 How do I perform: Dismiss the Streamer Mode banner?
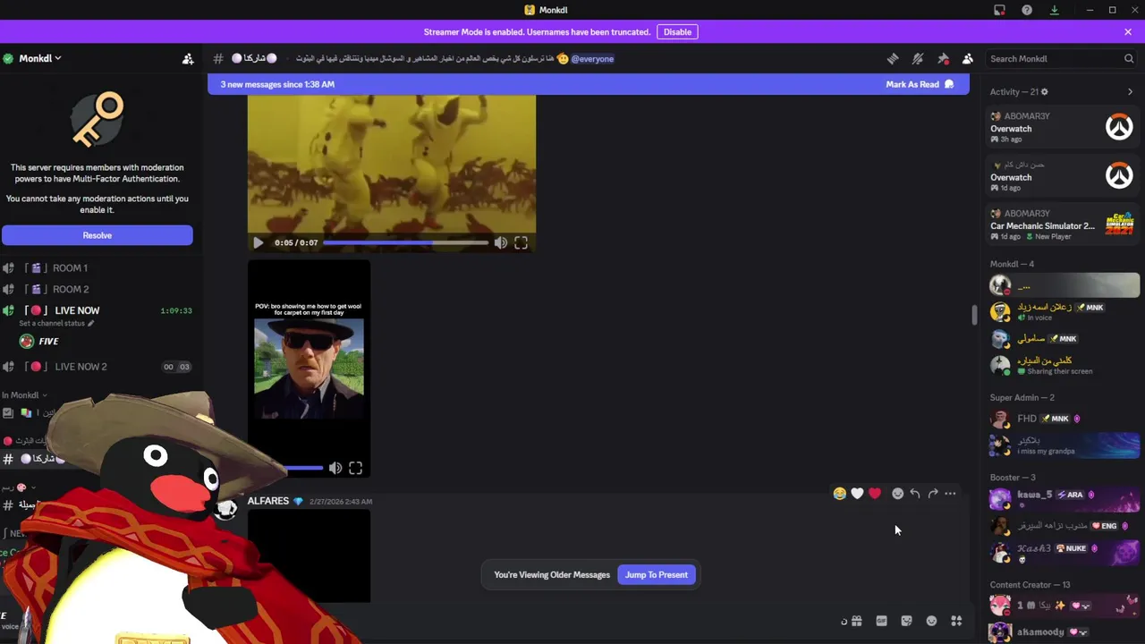click(1128, 32)
